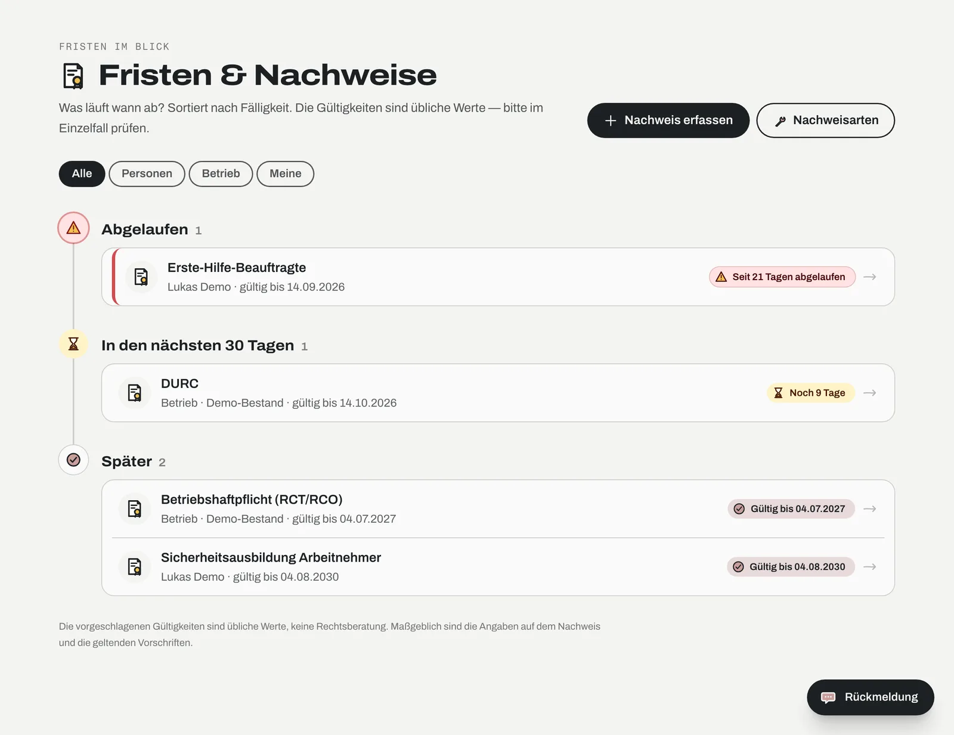This screenshot has height=735, width=954.
Task: Click the hourglass icon next to In den nächsten 30 Tagen
Action: pos(73,344)
